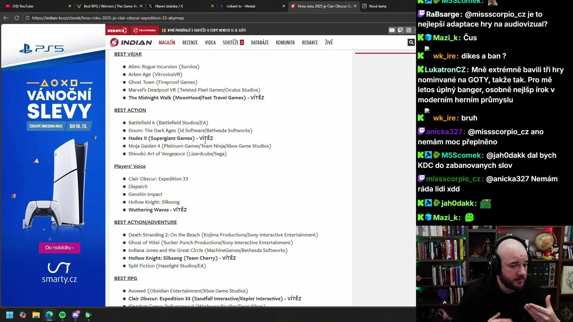Click the Edge icon in the taskbar

49,315
